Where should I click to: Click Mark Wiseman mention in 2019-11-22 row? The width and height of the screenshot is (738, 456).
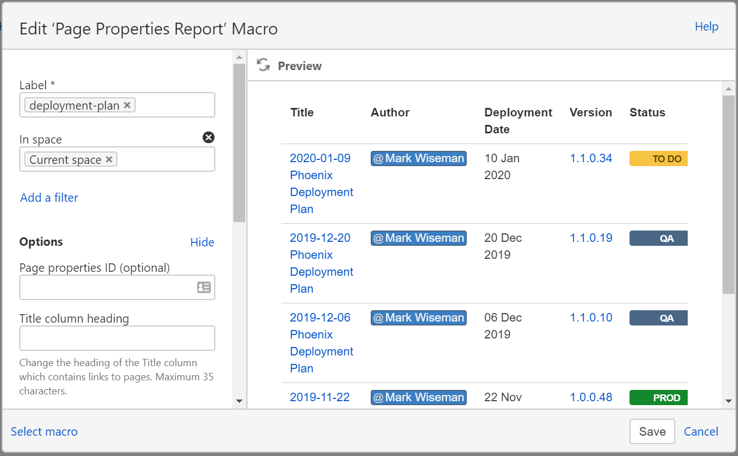(419, 397)
